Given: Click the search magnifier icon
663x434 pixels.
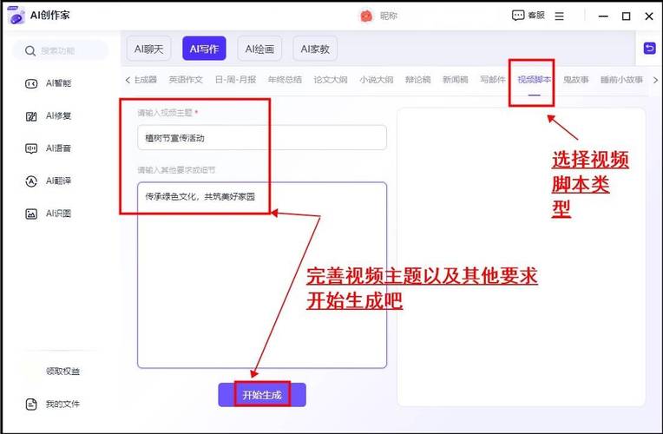Looking at the screenshot, I should pos(30,51).
